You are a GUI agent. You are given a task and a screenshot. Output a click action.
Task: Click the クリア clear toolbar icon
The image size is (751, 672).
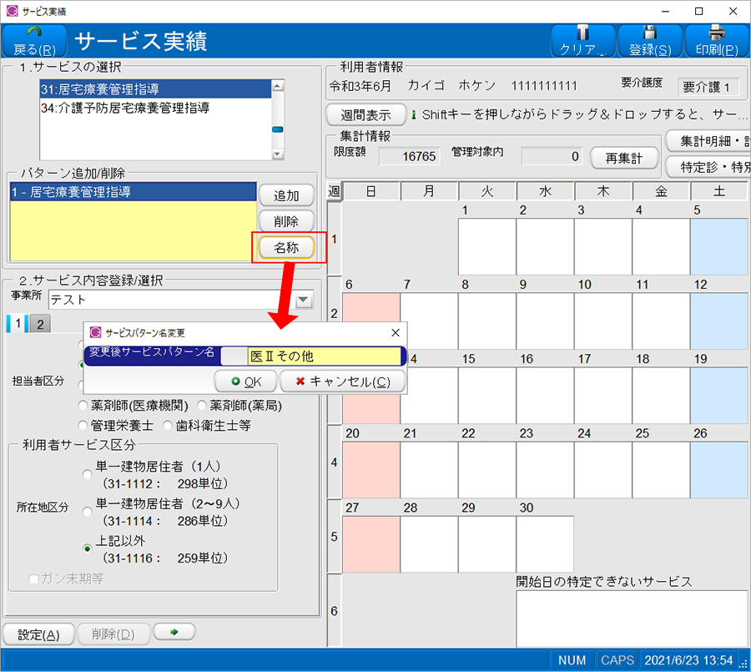(583, 33)
